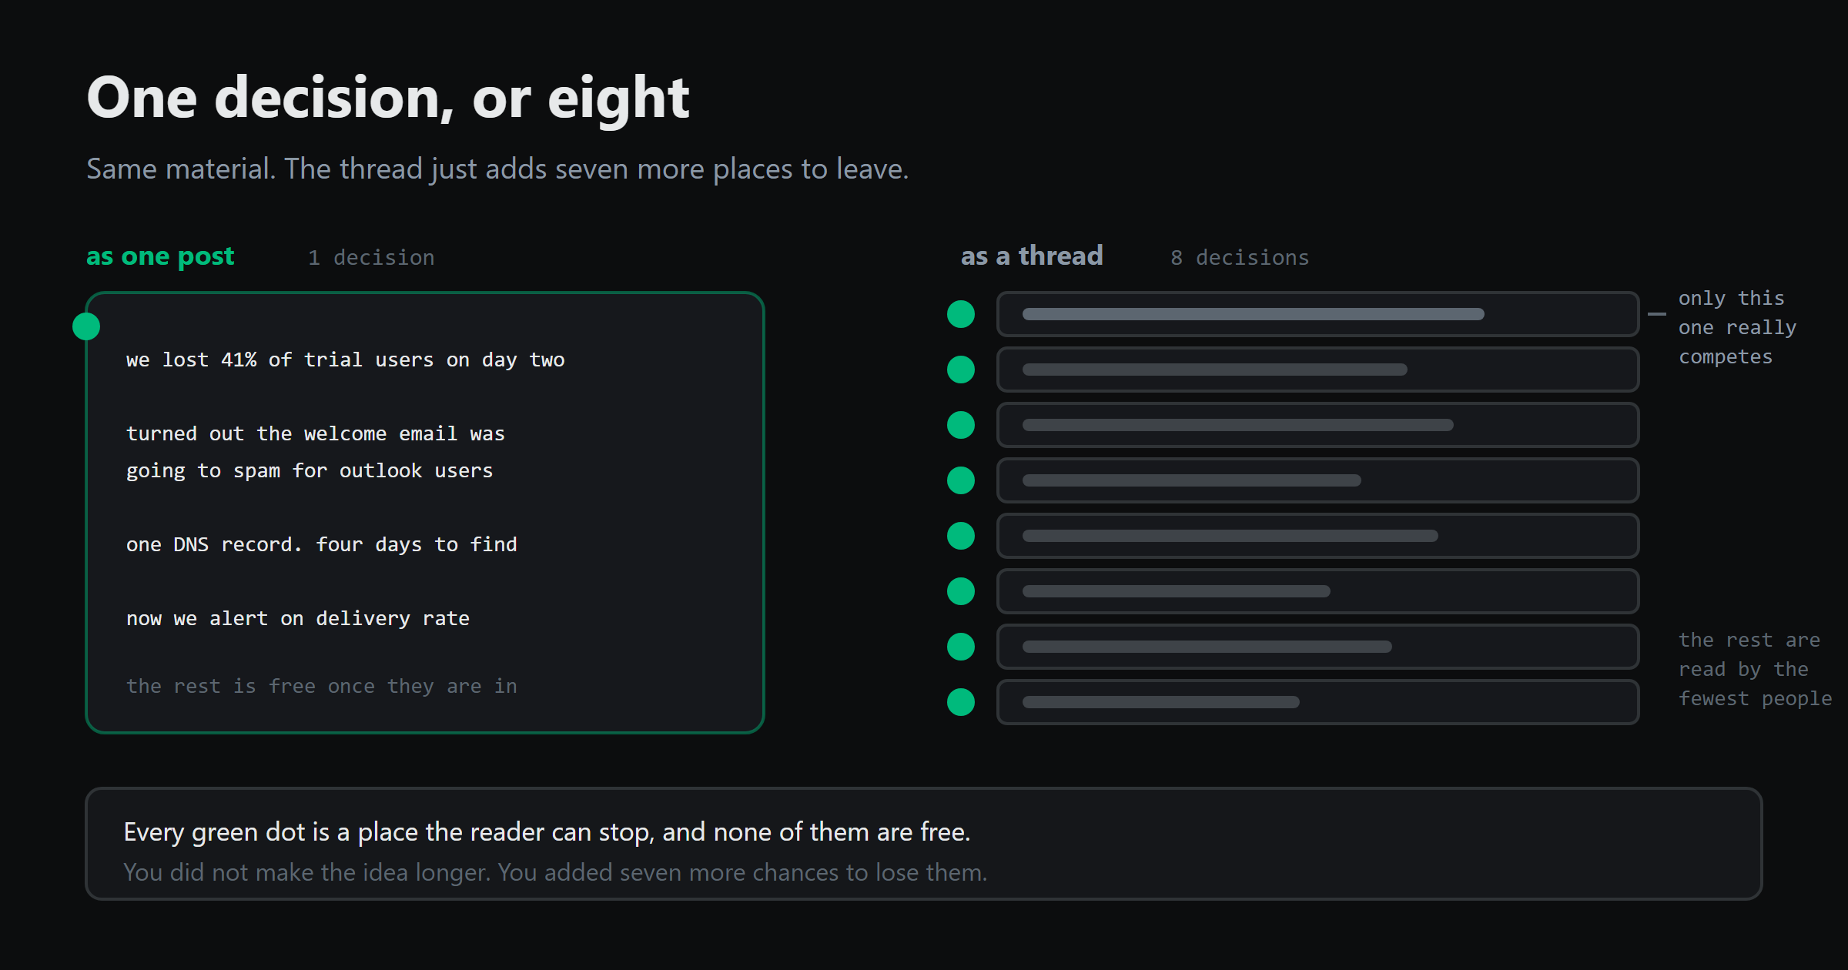Image resolution: width=1848 pixels, height=970 pixels.
Task: Click the 'Every green dot' summary box
Action: pos(924,844)
